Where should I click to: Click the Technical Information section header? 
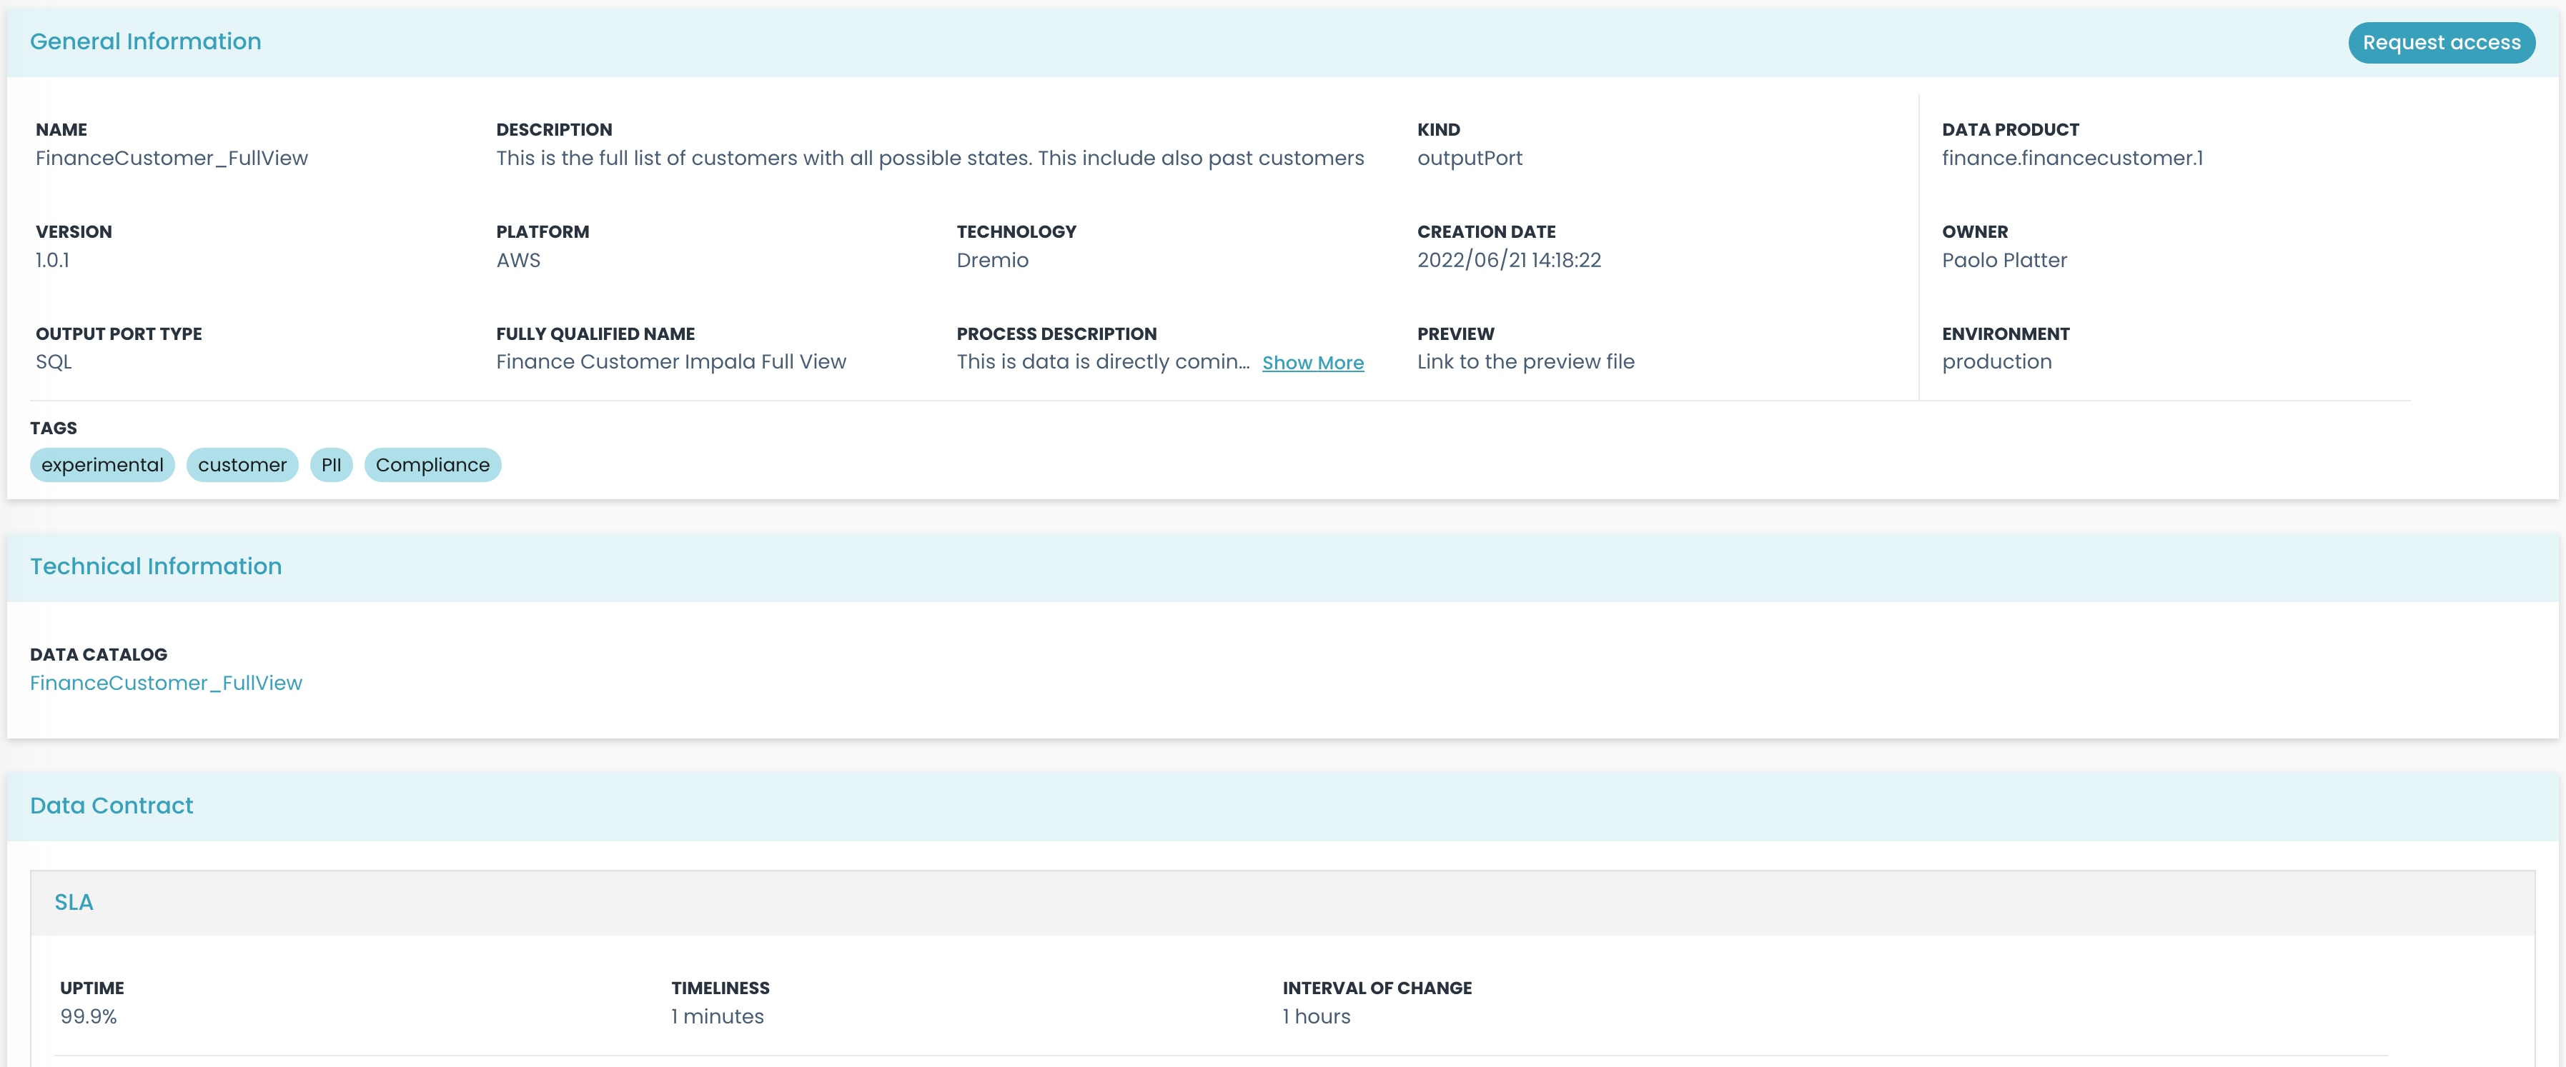tap(155, 566)
